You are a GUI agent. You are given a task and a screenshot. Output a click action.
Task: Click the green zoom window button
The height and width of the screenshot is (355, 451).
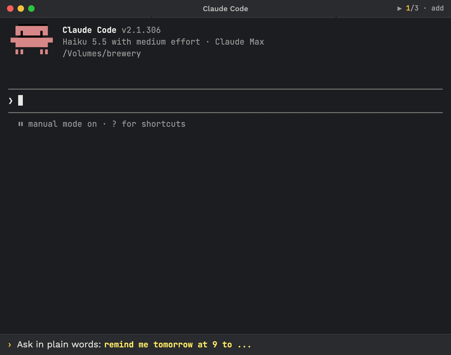pyautogui.click(x=31, y=9)
